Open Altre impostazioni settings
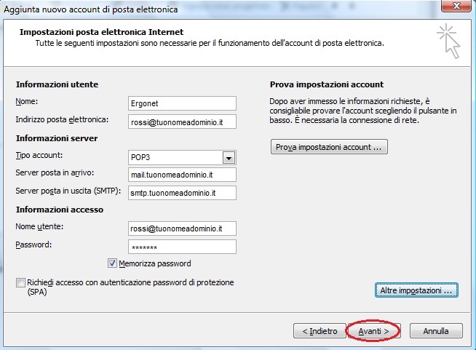476x350 pixels. point(416,290)
